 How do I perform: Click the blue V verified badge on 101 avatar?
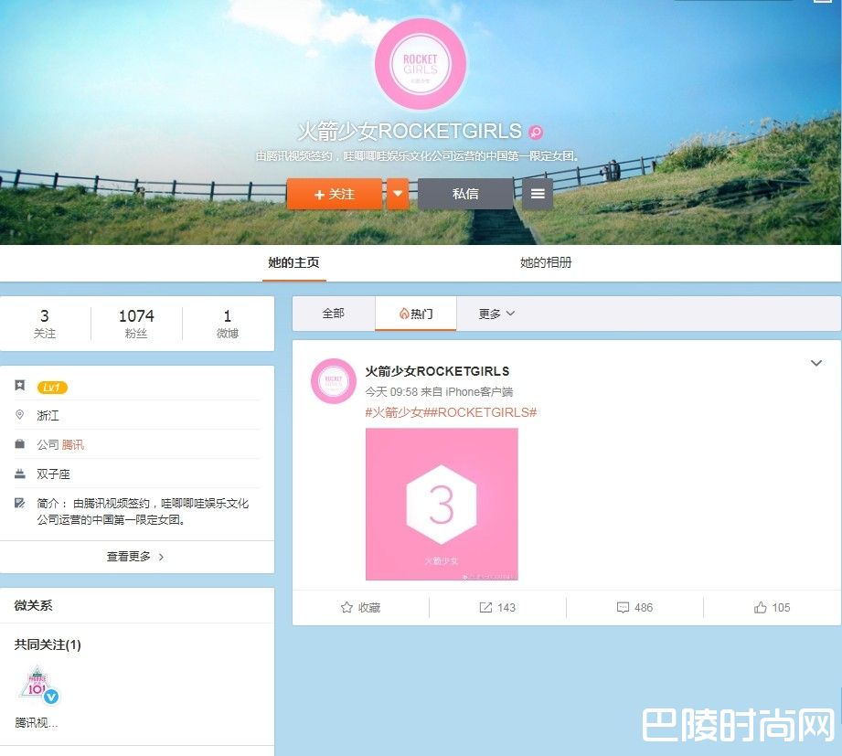pyautogui.click(x=51, y=697)
